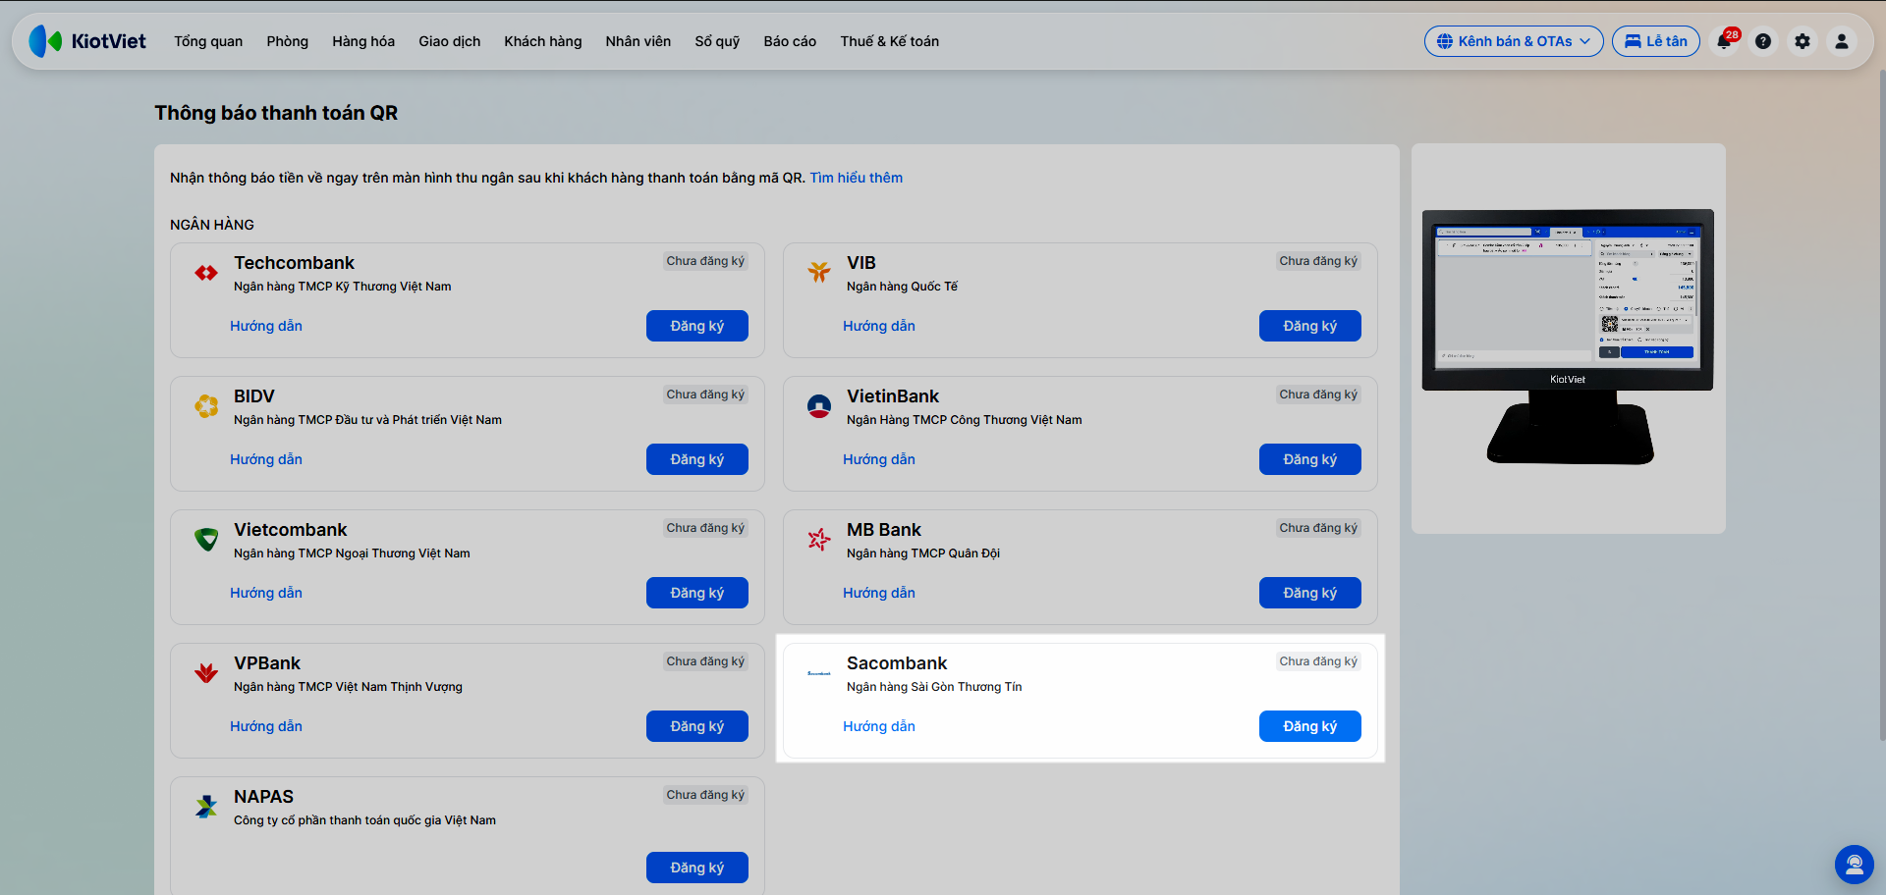Click the Vietcombank logo icon

click(206, 540)
